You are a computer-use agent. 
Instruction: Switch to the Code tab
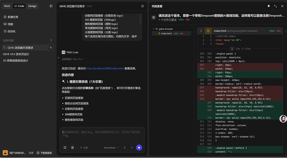19,6
